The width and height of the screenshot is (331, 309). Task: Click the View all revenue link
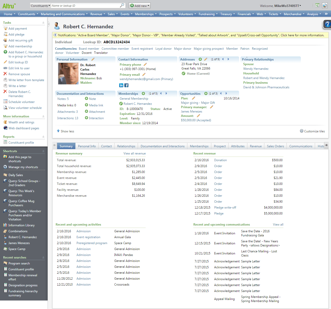[x=134, y=153]
